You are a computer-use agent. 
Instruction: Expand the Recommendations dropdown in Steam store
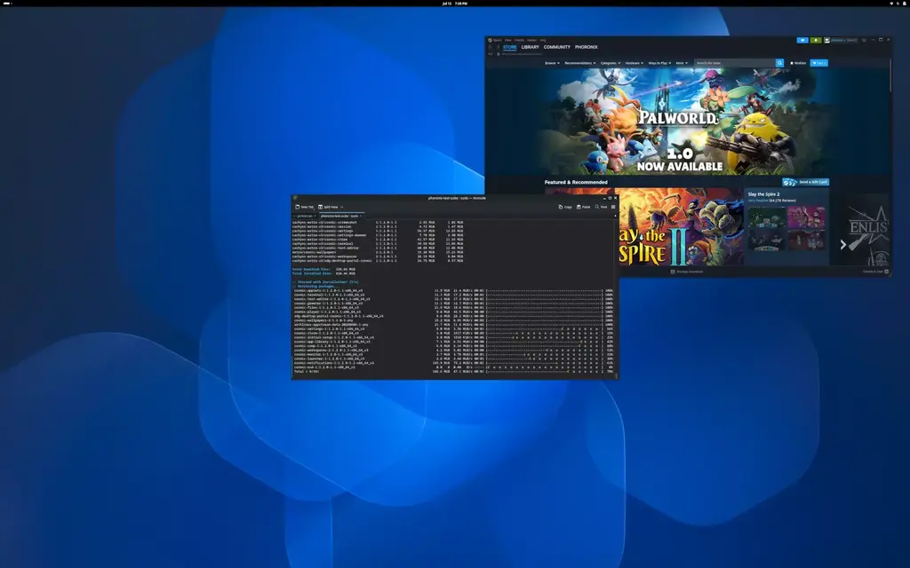[580, 63]
